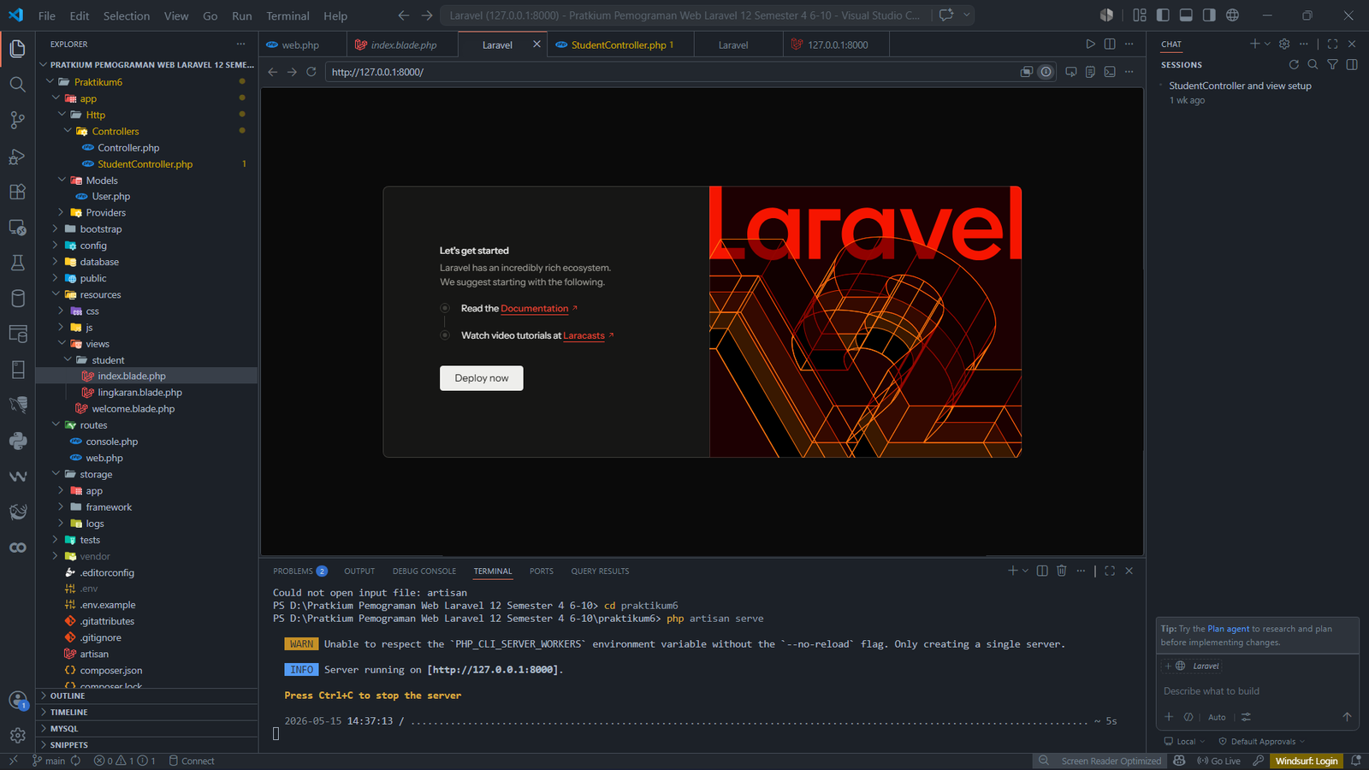Open the Selection menu
This screenshot has width=1369, height=770.
coord(127,15)
